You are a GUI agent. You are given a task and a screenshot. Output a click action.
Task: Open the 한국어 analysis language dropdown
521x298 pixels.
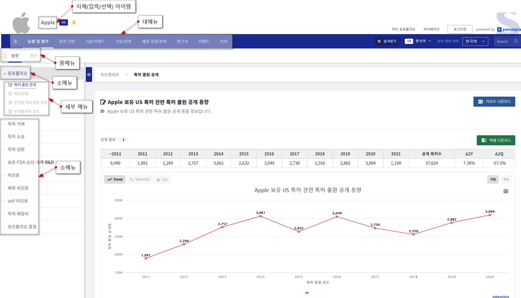475,41
